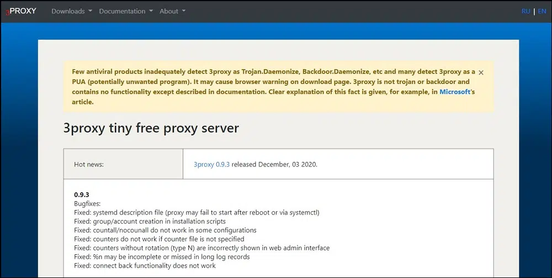This screenshot has height=278, width=552.
Task: Click the 'counter file is not specified' line
Action: (159, 239)
